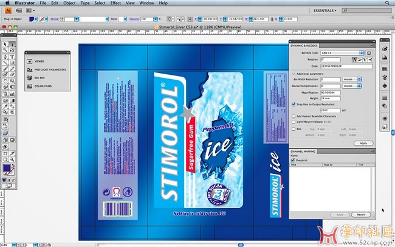Open Device Compensation micron units dropdown
Screen dimensions: 395x247
[352, 86]
